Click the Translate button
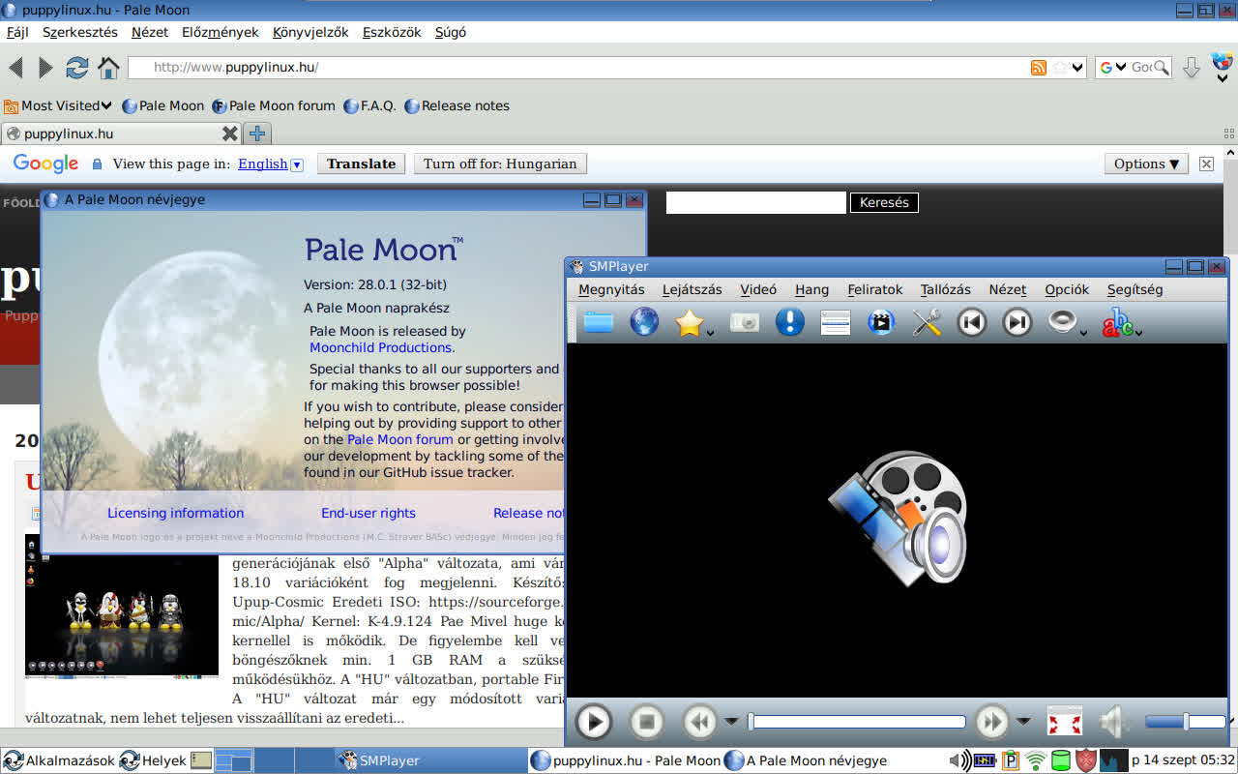The height and width of the screenshot is (774, 1238). [x=361, y=164]
